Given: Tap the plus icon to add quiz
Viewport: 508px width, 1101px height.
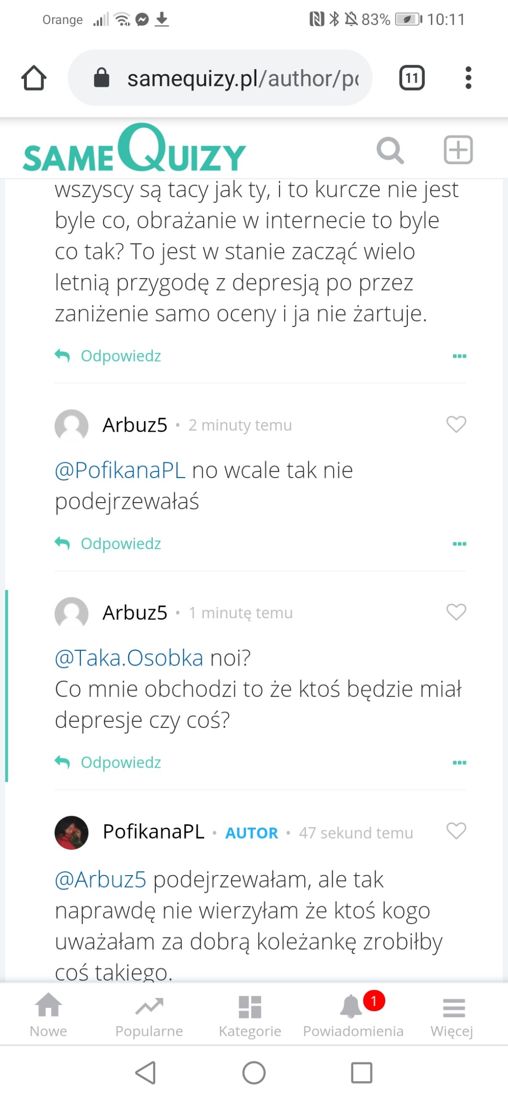Looking at the screenshot, I should (x=458, y=150).
